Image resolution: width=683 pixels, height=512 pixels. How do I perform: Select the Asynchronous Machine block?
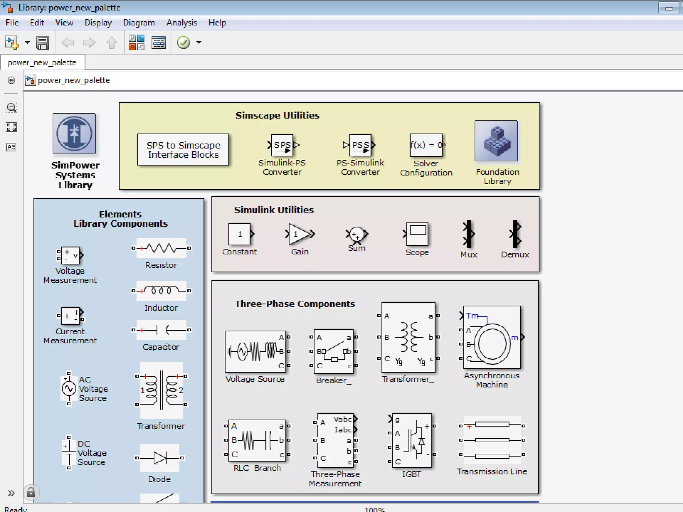tap(492, 337)
